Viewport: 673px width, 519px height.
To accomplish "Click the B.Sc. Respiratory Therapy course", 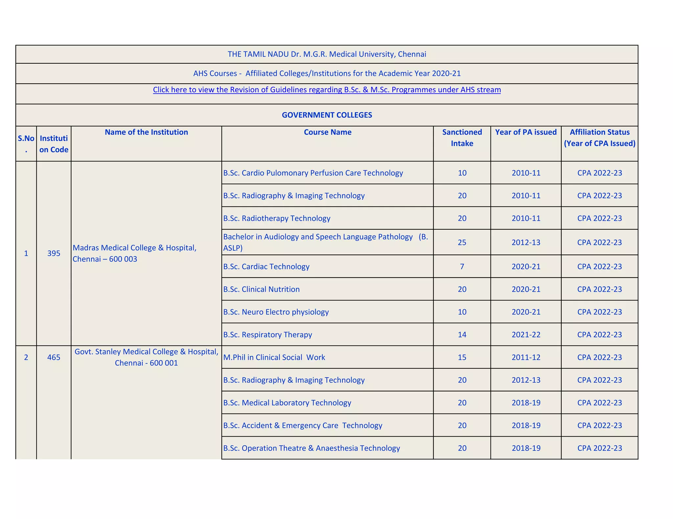I will pyautogui.click(x=267, y=335).
